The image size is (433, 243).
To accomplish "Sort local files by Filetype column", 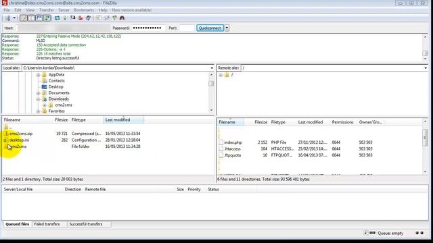I will (78, 120).
